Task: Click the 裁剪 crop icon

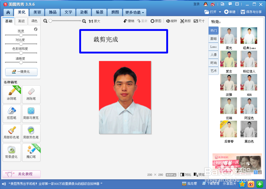Action: (185, 21)
